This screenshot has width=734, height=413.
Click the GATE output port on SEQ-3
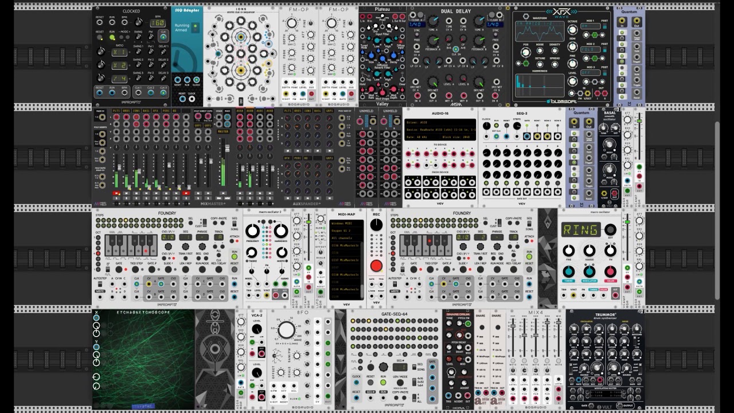(528, 137)
